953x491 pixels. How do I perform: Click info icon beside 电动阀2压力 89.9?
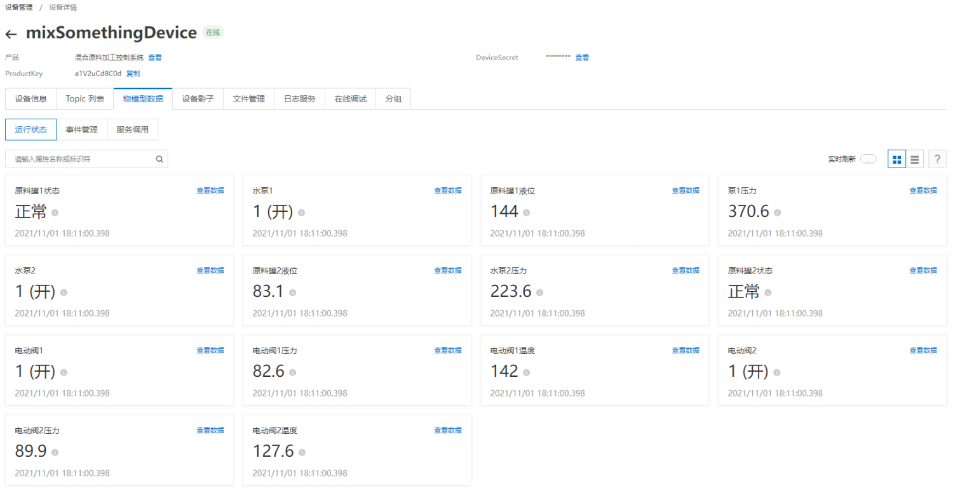pyautogui.click(x=55, y=453)
